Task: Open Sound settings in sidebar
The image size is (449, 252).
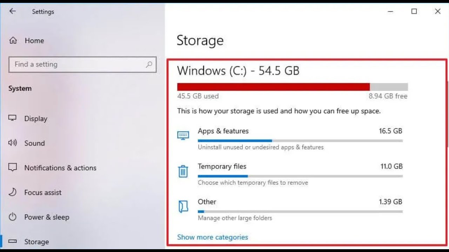Action: 34,143
